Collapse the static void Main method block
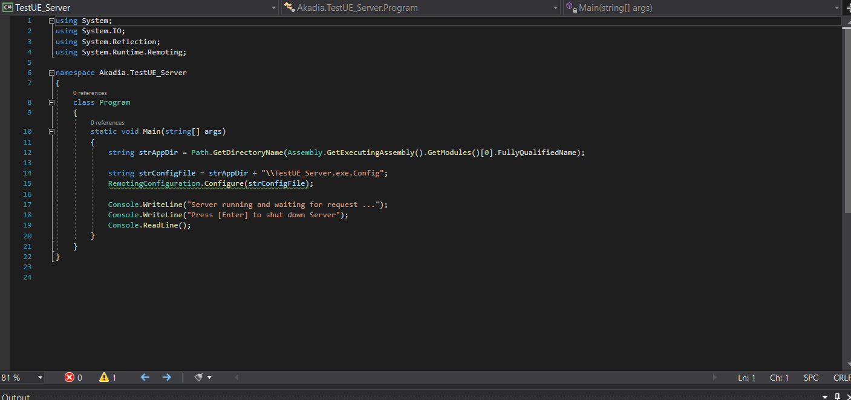851x400 pixels. (x=51, y=131)
